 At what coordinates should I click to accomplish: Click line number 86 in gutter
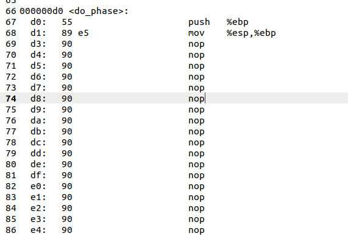11,230
